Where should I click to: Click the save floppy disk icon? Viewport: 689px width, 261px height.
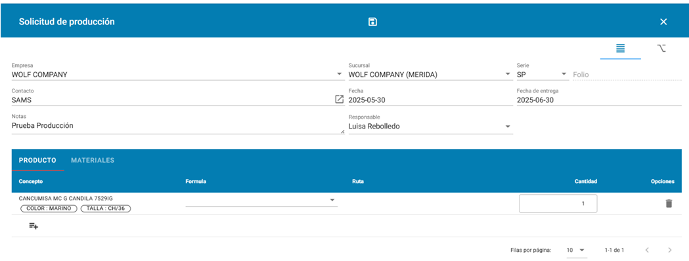[x=372, y=22]
